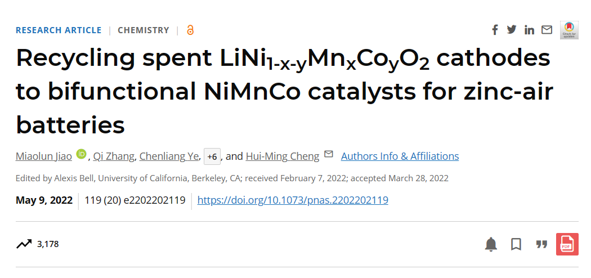
Task: Expand the +6 hidden authors
Action: [212, 156]
